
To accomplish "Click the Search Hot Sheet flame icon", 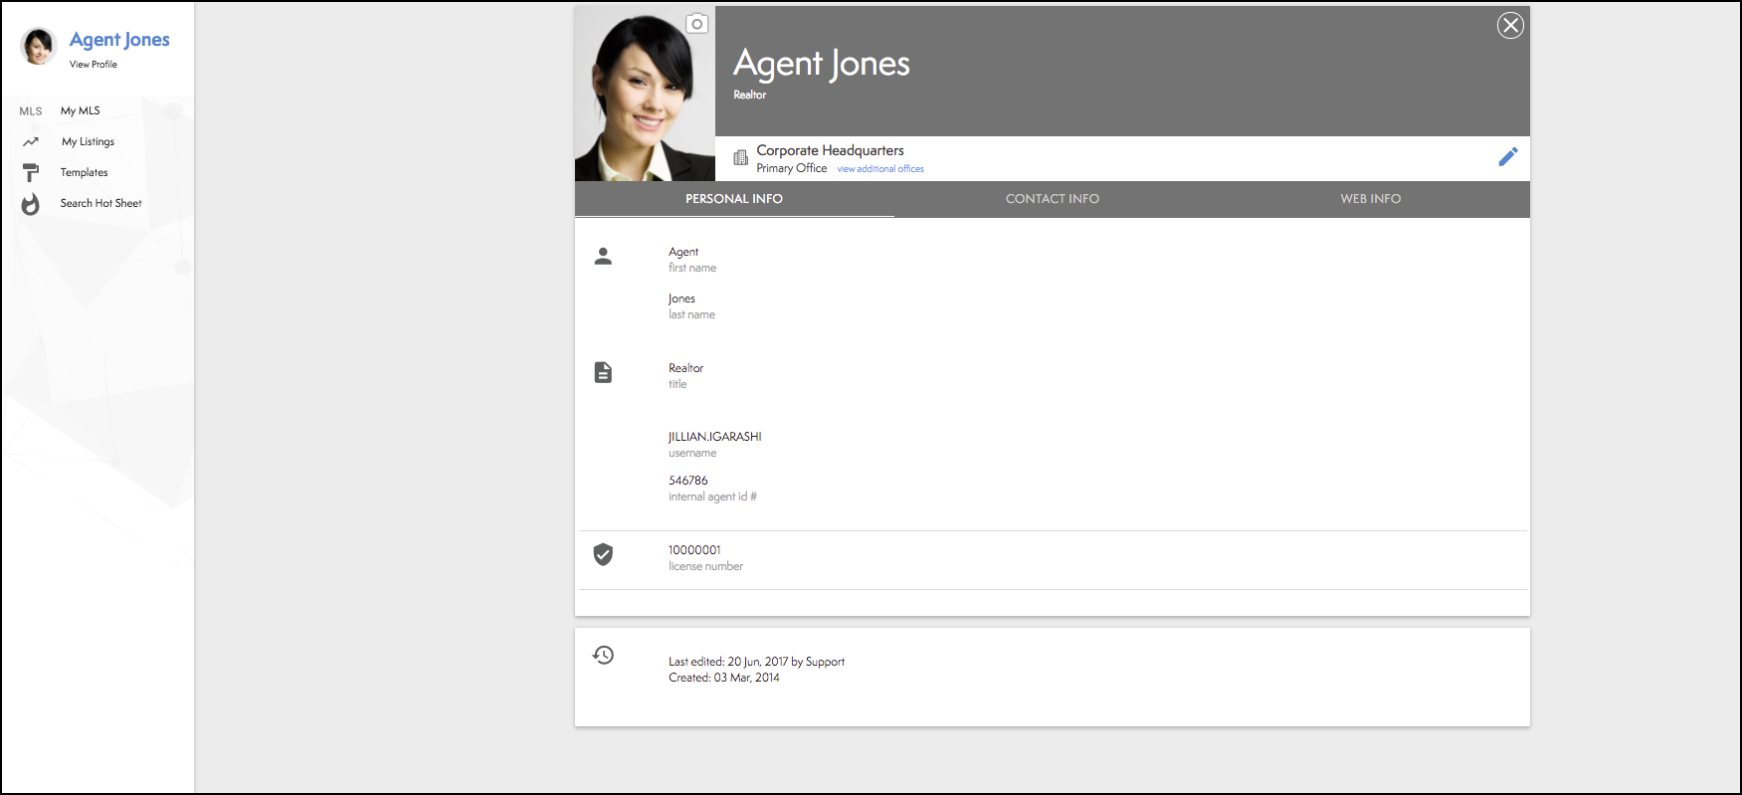I will 31,204.
